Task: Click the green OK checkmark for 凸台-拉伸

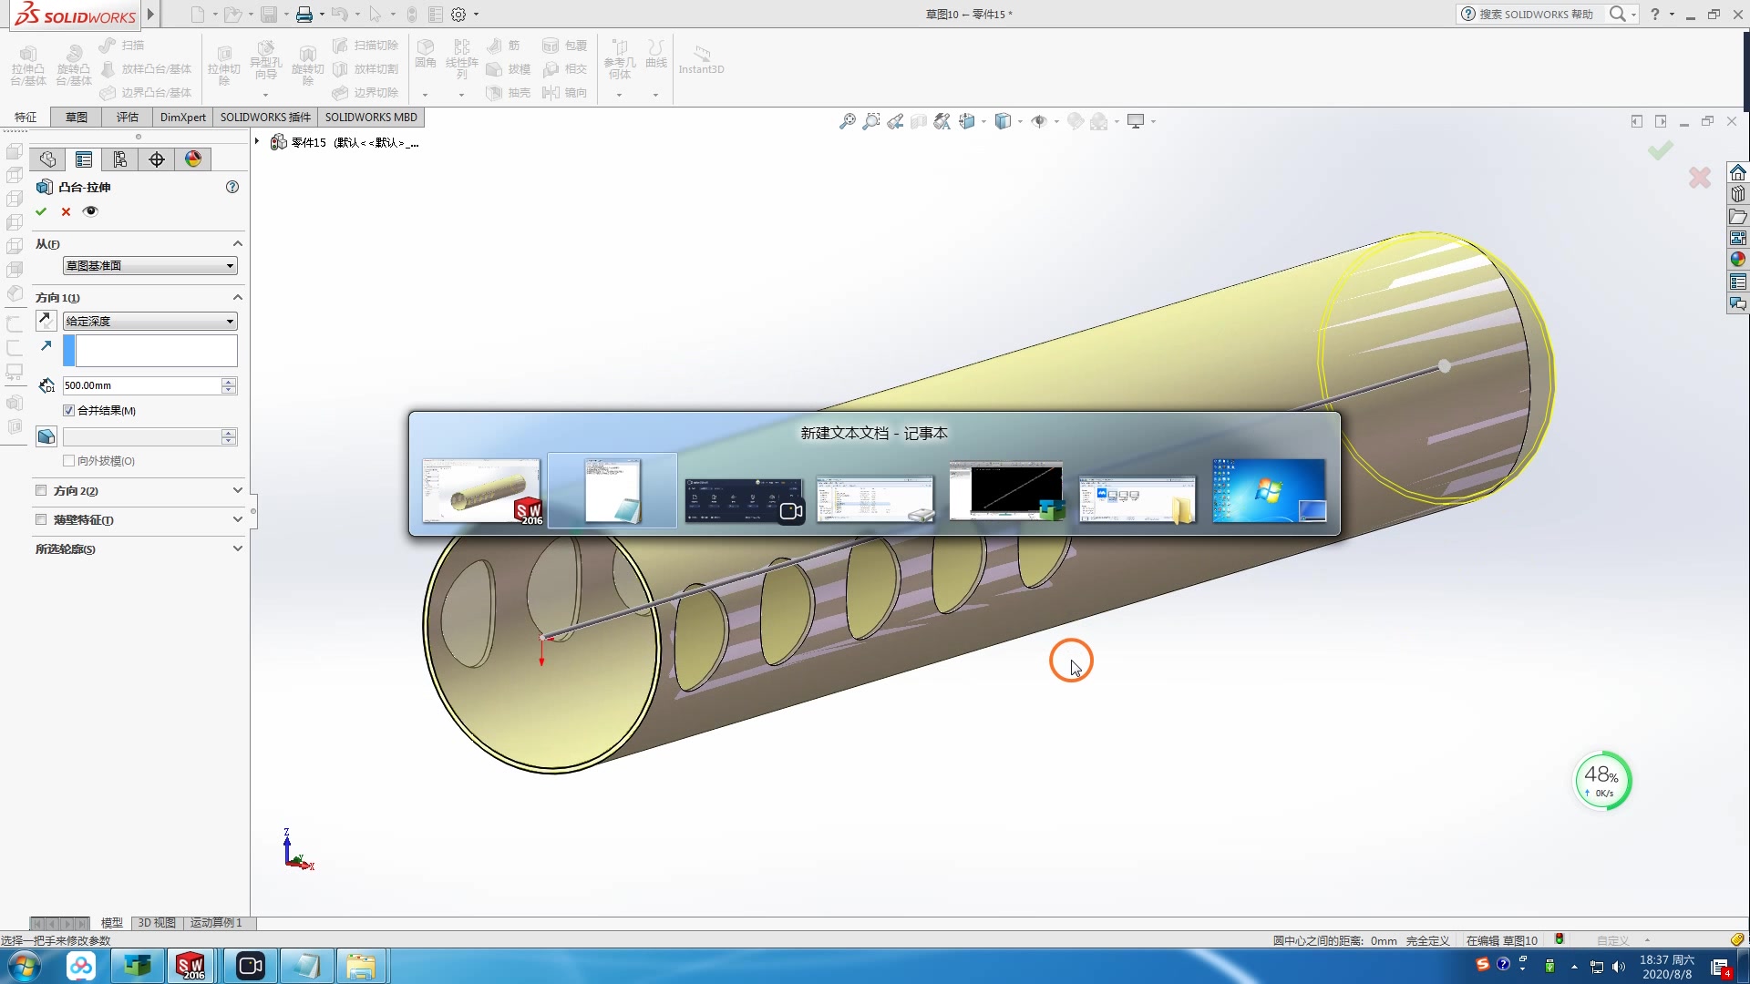Action: pos(41,211)
